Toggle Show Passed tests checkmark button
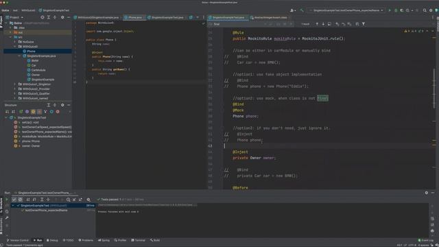The image size is (439, 247). coord(14,200)
